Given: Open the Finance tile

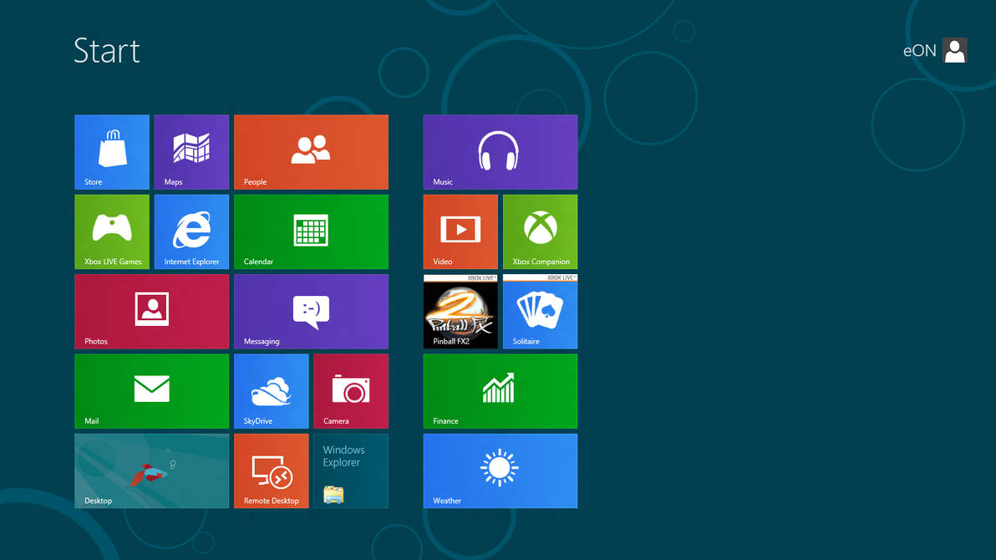Looking at the screenshot, I should tap(500, 391).
